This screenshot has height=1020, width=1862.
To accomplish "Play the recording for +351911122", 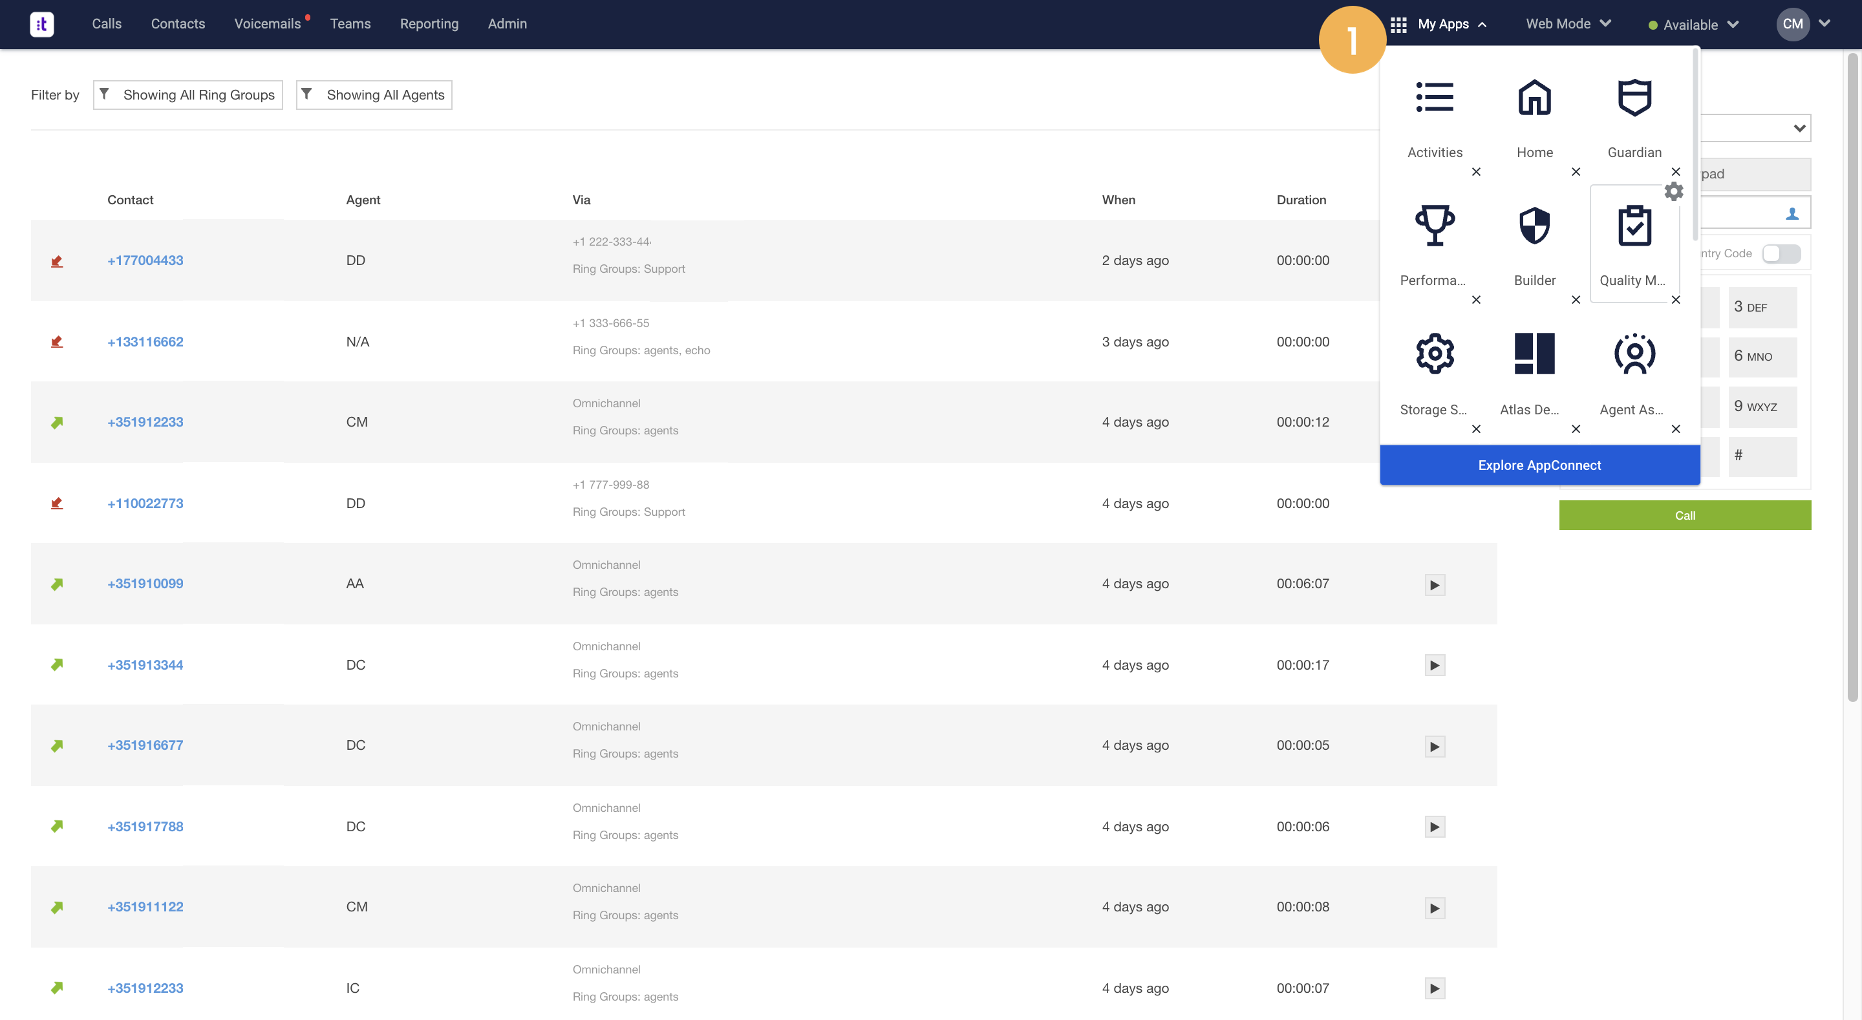I will [1434, 908].
